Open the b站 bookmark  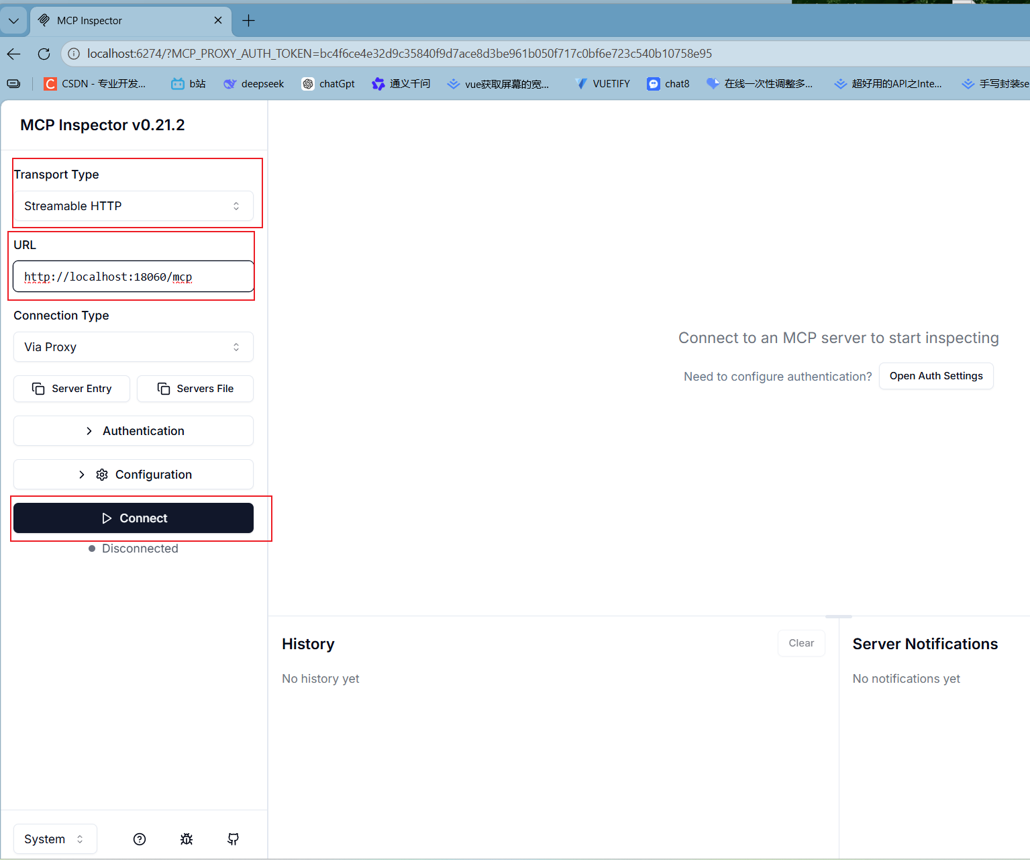(189, 84)
